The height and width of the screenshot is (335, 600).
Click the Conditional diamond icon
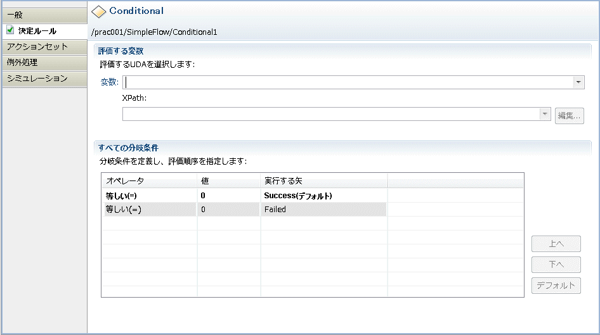[x=98, y=11]
